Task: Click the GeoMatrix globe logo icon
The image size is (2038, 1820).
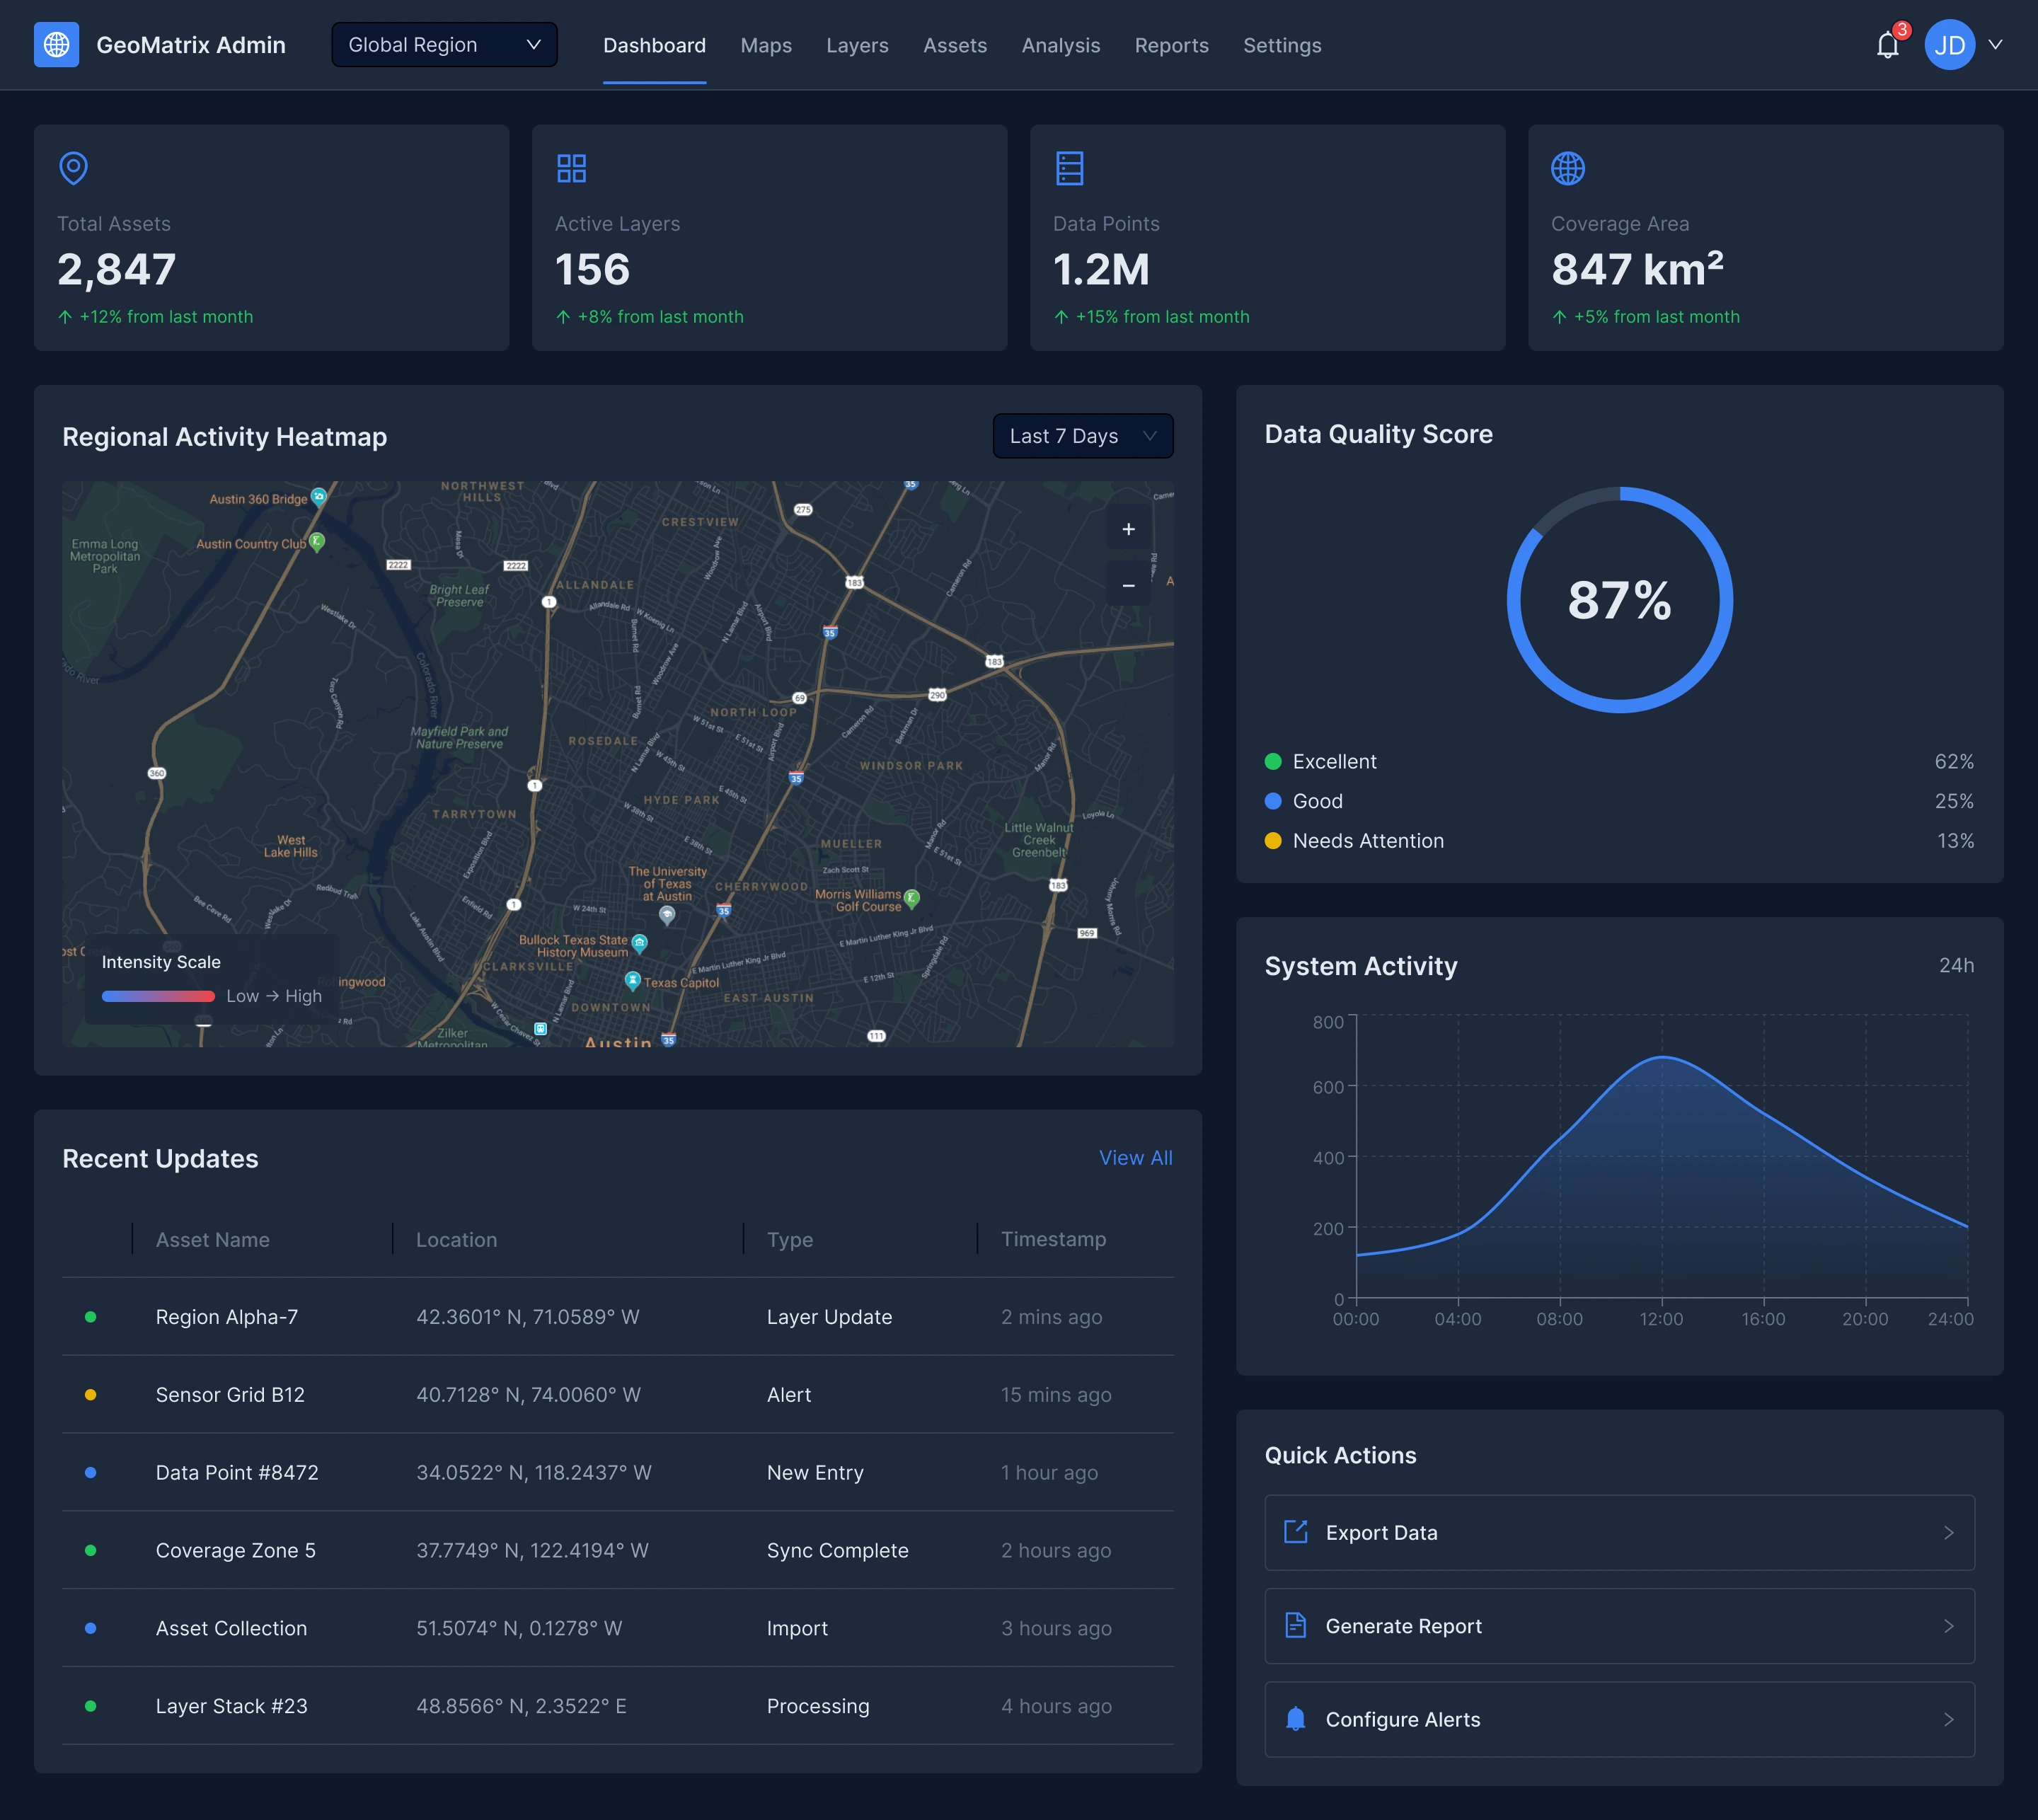Action: pyautogui.click(x=56, y=45)
